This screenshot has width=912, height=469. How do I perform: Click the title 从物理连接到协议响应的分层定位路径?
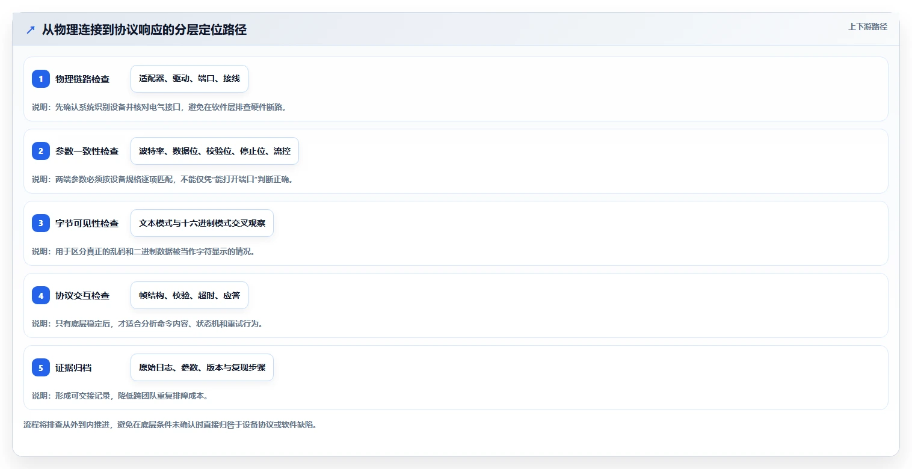[x=144, y=30]
